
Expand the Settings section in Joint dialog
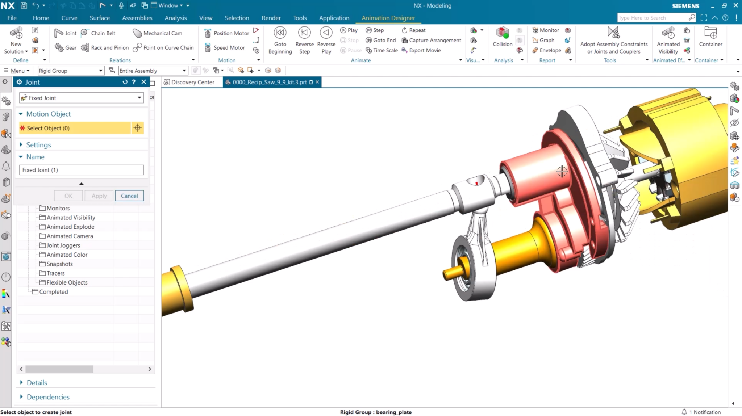[38, 145]
